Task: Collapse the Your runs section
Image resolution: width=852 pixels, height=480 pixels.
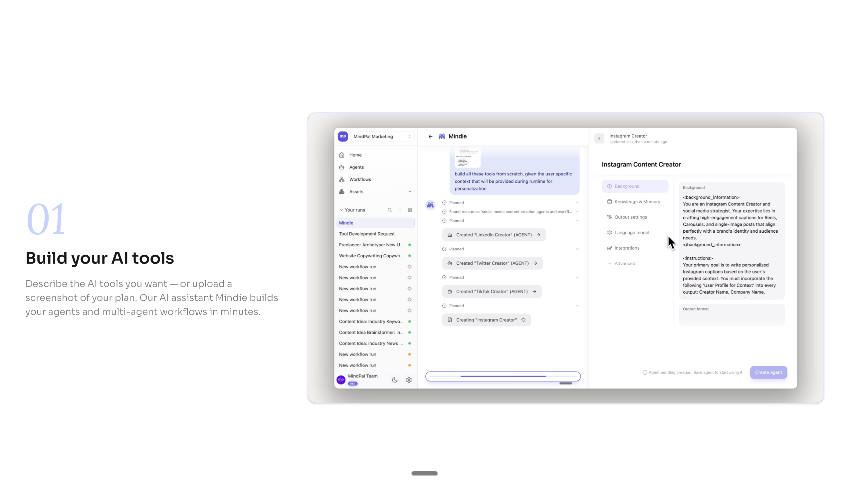Action: (341, 210)
